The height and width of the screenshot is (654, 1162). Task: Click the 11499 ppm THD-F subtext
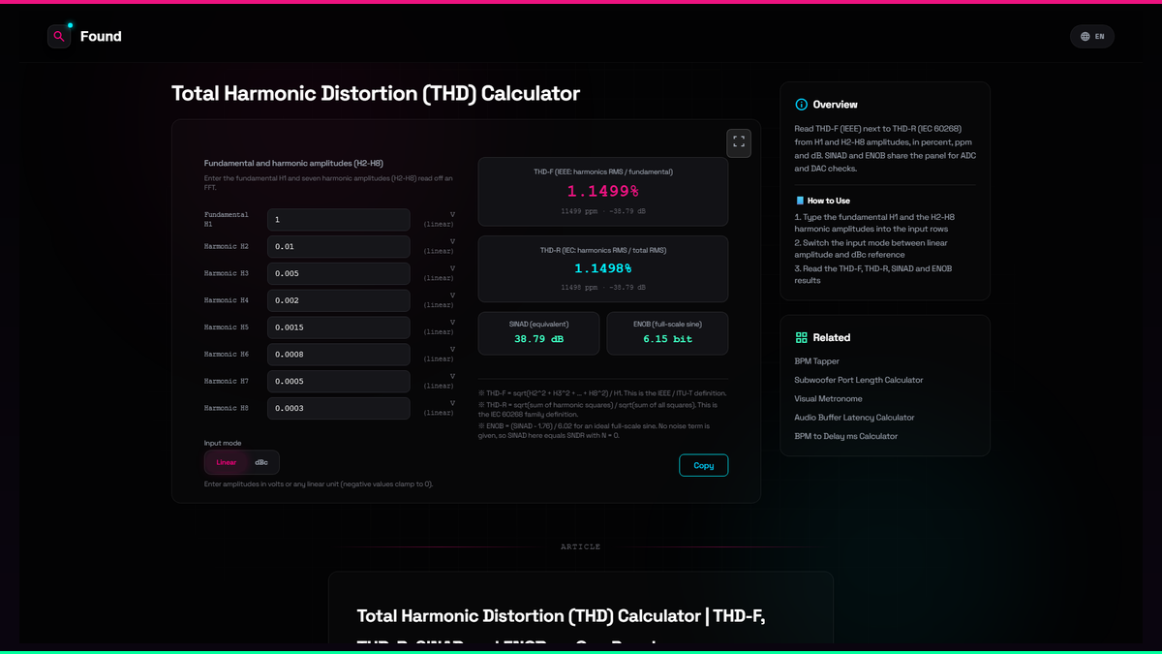[603, 210]
